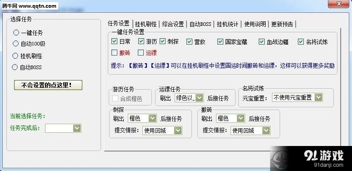Choose the 自动100级 option
The image size is (352, 171).
click(x=15, y=43)
